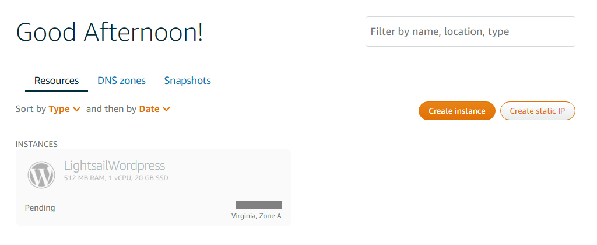Open the DNS zones tab
Image resolution: width=597 pixels, height=245 pixels.
point(121,80)
